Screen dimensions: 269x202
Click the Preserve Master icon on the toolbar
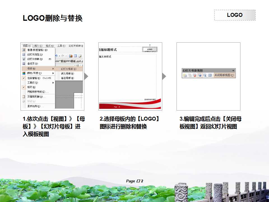pyautogui.click(x=200, y=75)
